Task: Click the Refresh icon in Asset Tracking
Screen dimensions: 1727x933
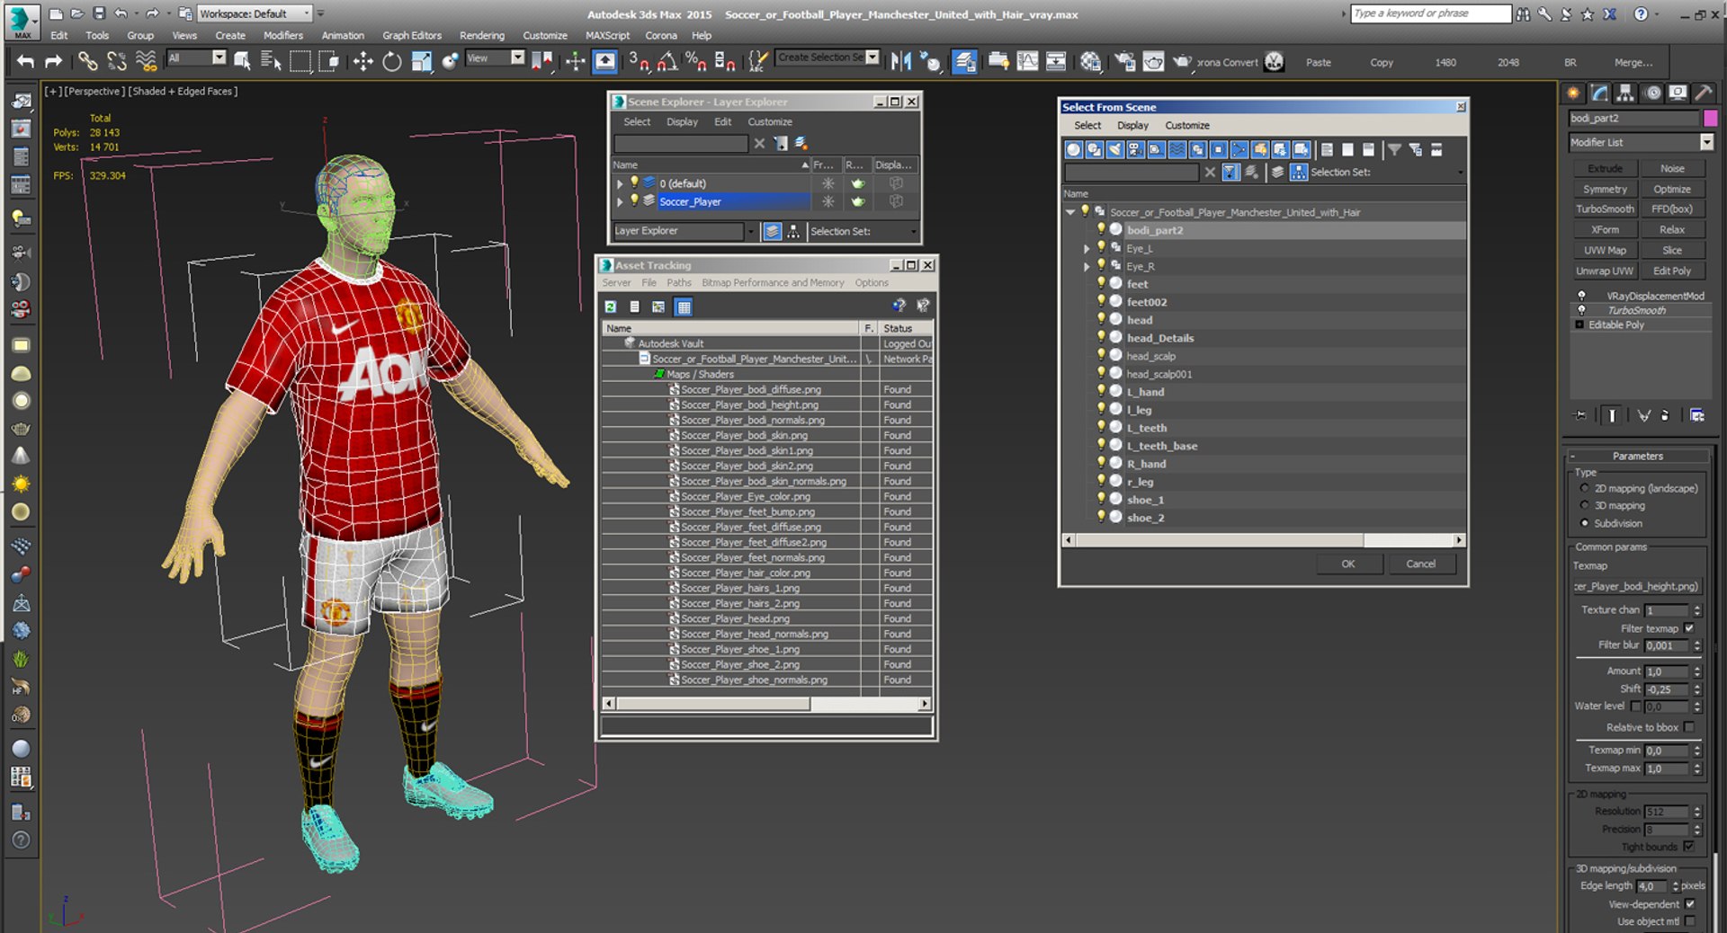Action: [611, 307]
